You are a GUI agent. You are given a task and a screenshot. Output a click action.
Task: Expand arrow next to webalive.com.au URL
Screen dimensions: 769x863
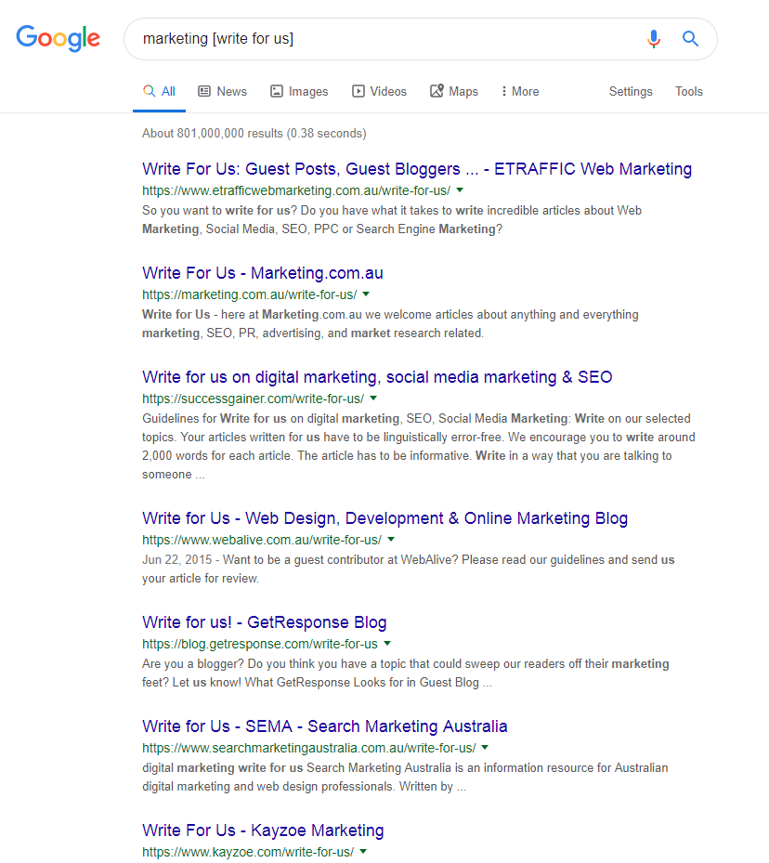391,540
